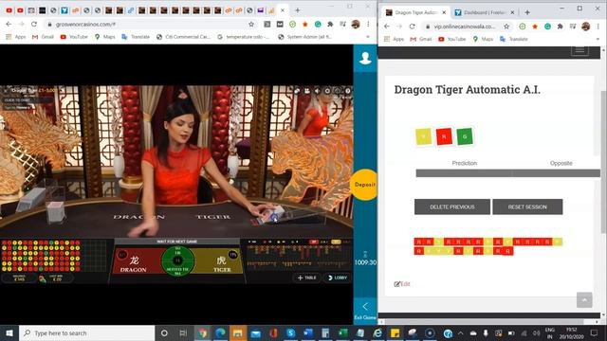This screenshot has width=607, height=341.
Task: Open the Extensions puzzle icon in the right browser
Action: click(x=561, y=27)
